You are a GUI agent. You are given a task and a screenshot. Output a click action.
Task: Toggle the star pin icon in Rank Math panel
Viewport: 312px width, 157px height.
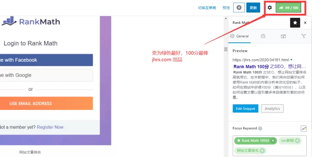click(295, 22)
